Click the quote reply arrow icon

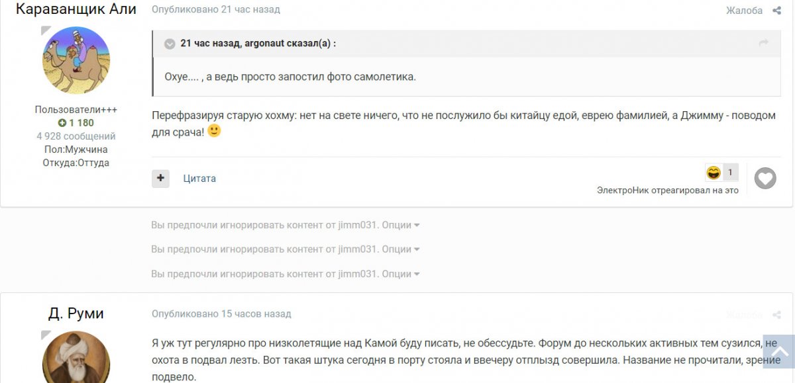click(x=763, y=43)
